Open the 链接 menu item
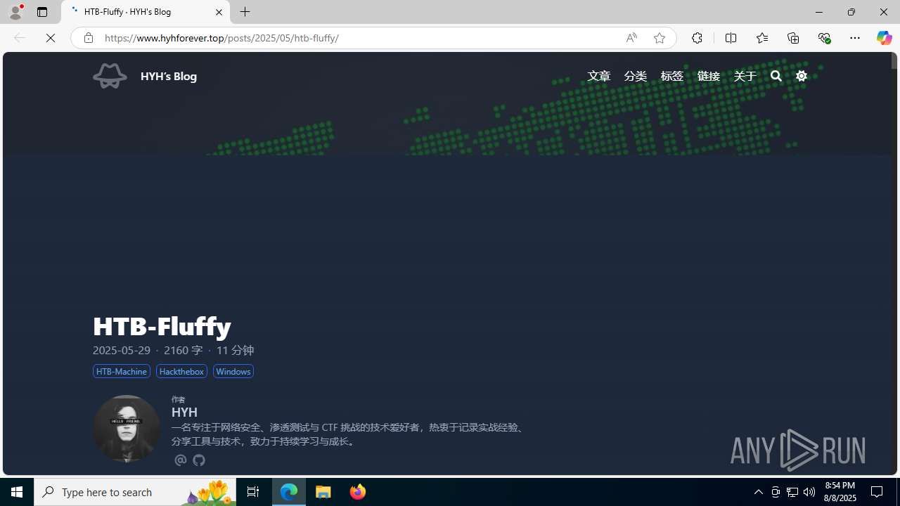 pyautogui.click(x=709, y=76)
